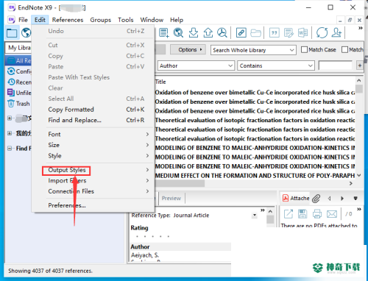Click the Online Search Mode globe icon
Screen dimensions: 368x281
point(26,33)
